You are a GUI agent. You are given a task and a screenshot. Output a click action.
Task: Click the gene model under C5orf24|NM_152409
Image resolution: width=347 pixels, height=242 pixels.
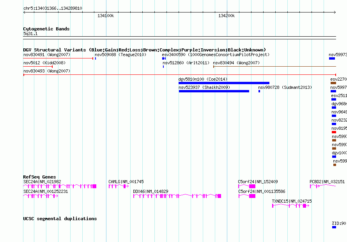(247, 186)
